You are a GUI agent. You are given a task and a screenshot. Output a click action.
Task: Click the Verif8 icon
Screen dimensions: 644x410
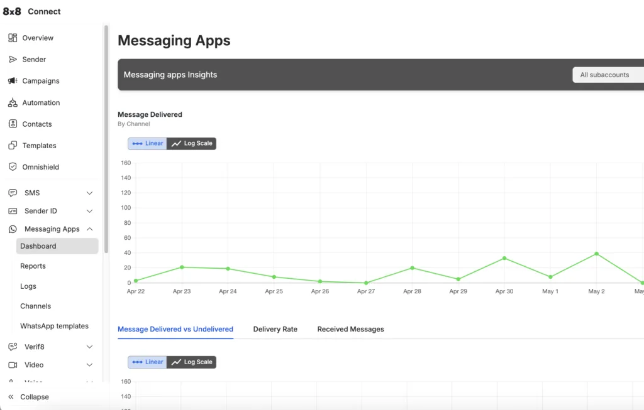13,347
